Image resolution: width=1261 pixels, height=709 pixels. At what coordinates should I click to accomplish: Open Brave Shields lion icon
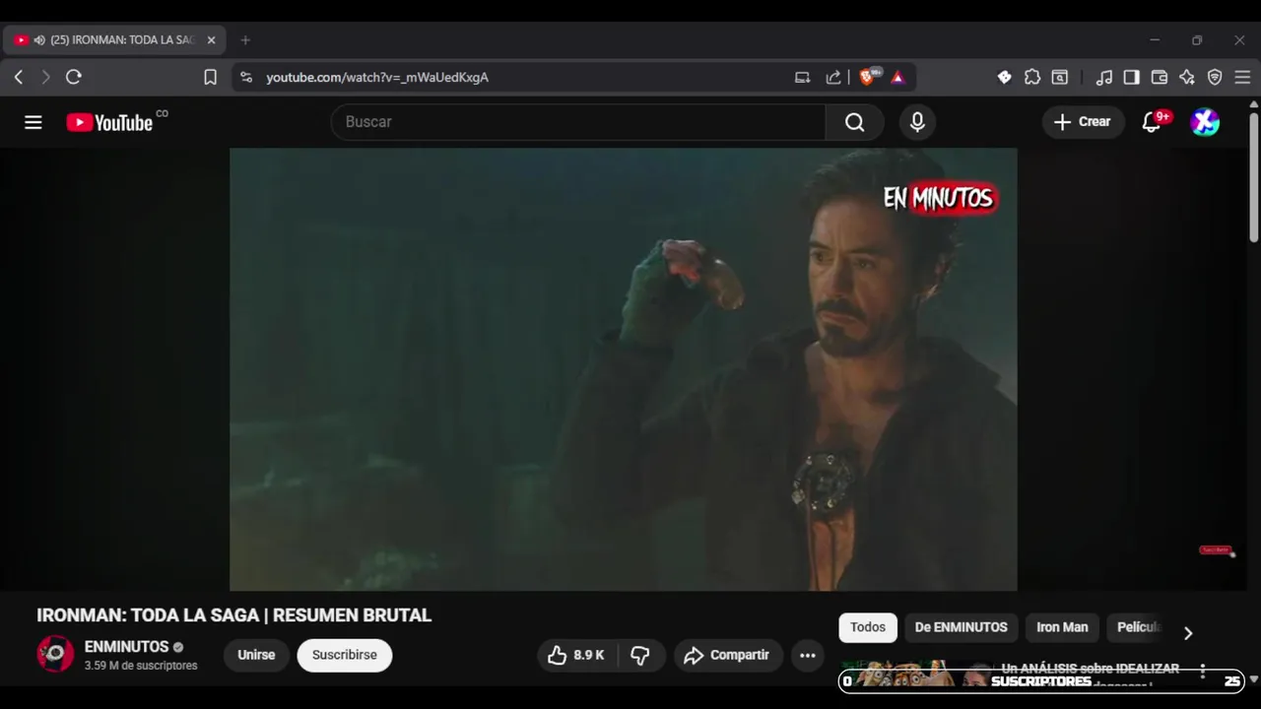pos(868,77)
